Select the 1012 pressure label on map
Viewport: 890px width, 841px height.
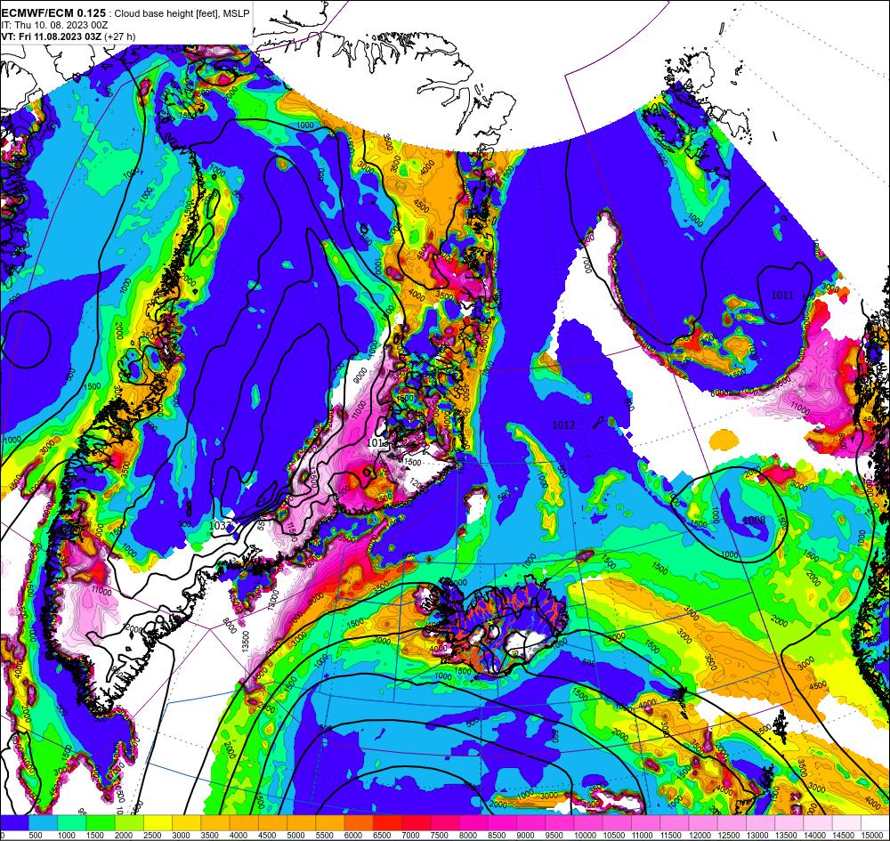coord(563,425)
